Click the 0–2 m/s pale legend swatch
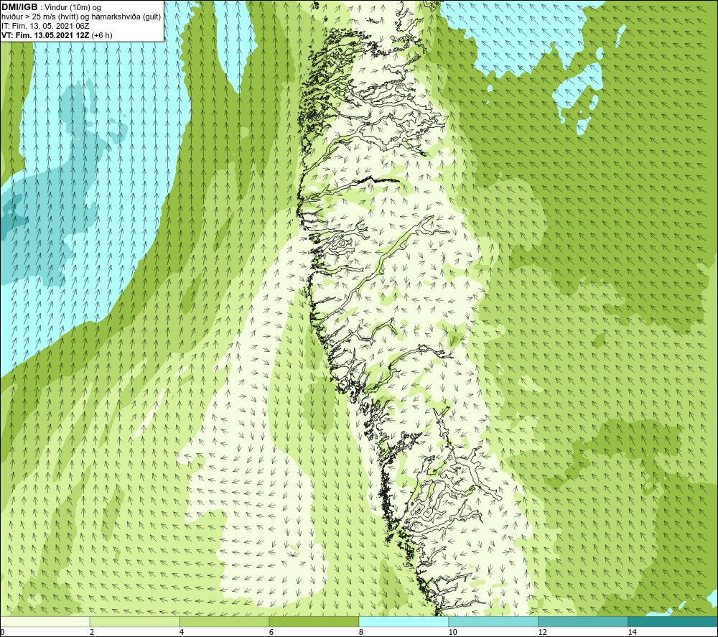 [45, 621]
